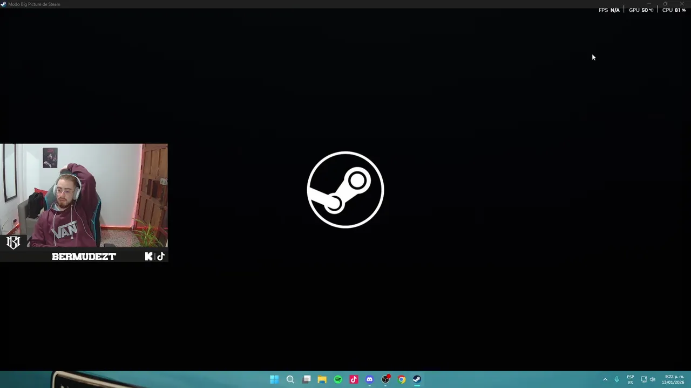Open Task View on the taskbar
This screenshot has height=388, width=691.
coord(307,379)
